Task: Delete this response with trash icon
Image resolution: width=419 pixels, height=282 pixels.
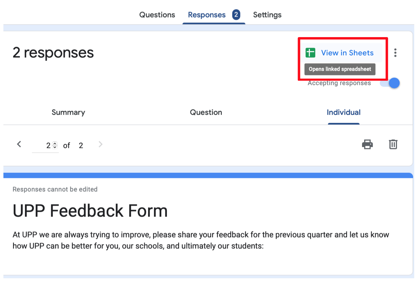Action: pyautogui.click(x=393, y=144)
